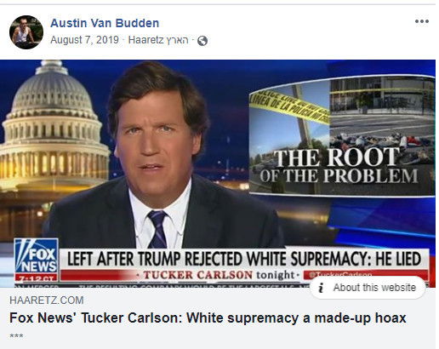Click the red time stamp under the Fox logo
439x349 pixels.
click(x=37, y=278)
